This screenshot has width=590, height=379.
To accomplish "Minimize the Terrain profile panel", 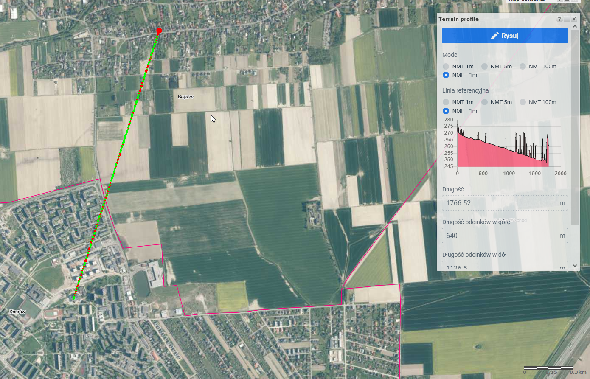I will point(567,19).
